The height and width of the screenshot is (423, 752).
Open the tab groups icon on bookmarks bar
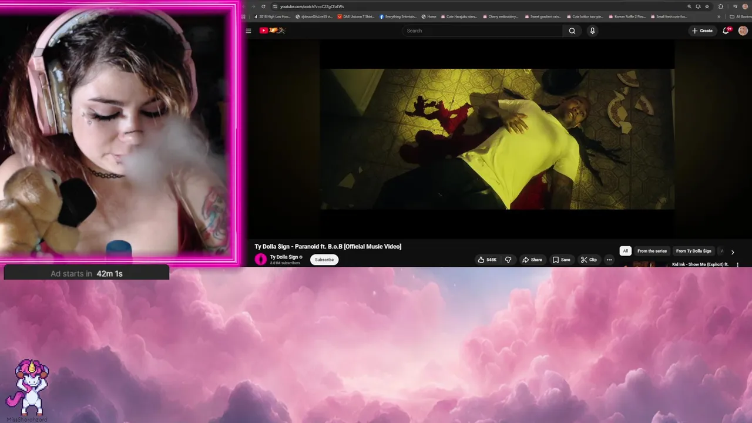(244, 16)
